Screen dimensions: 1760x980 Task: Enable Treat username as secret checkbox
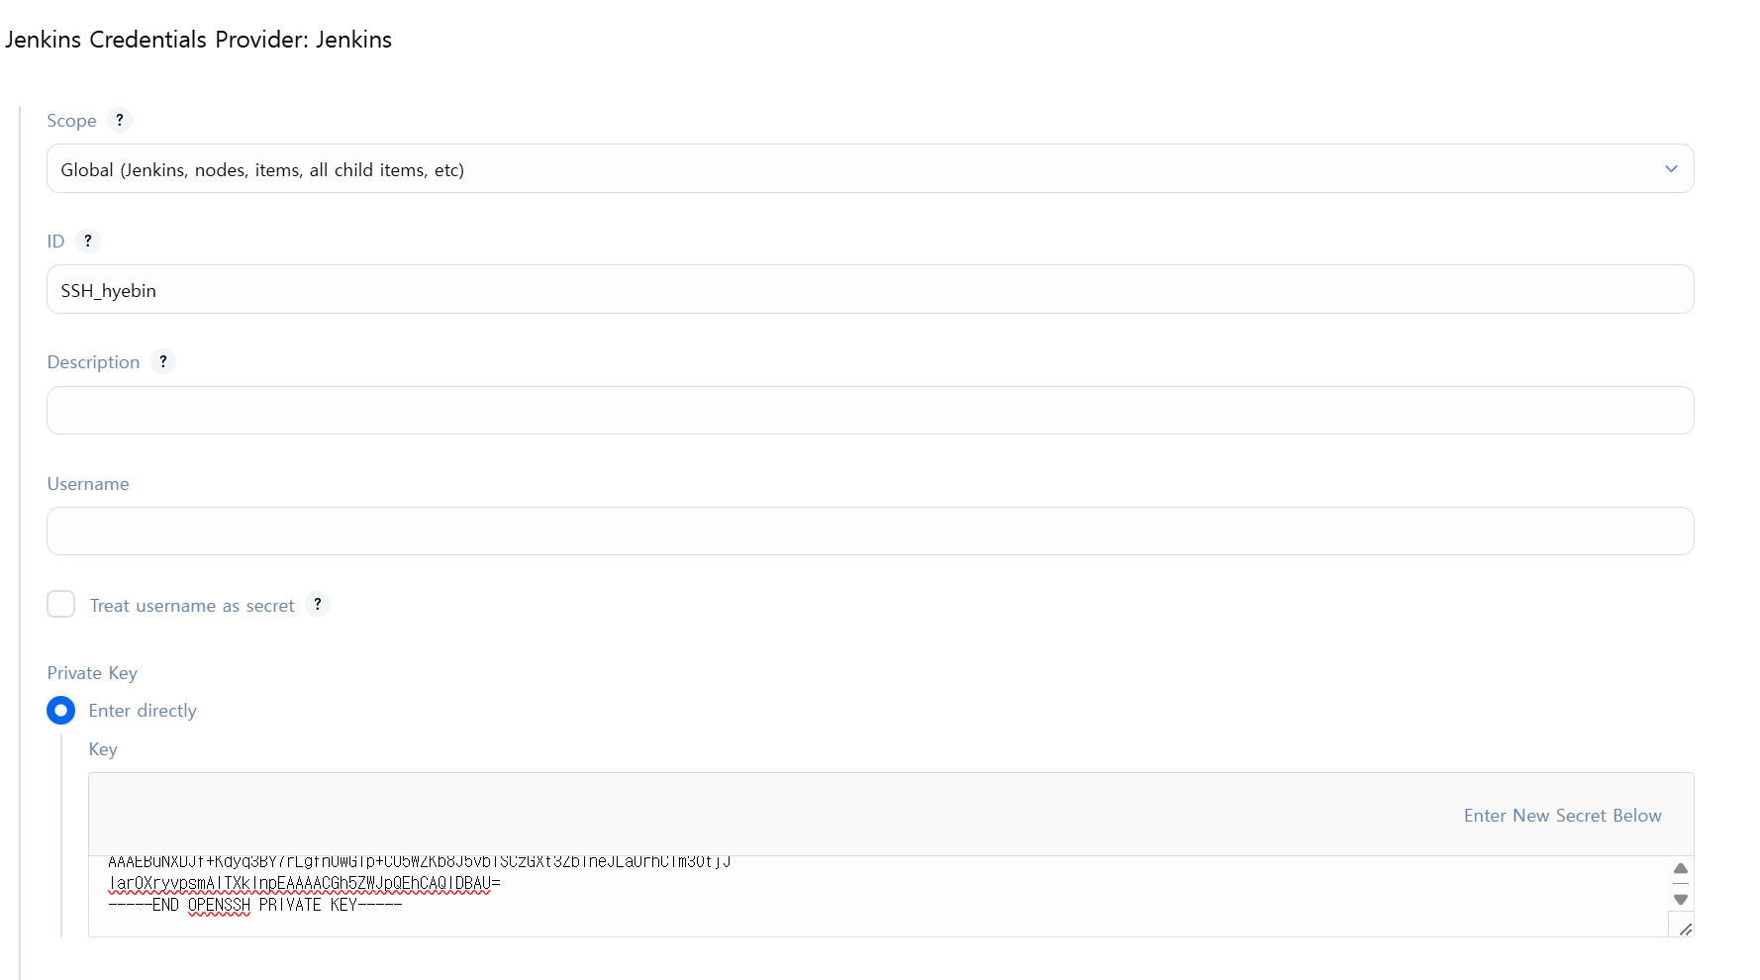click(61, 604)
